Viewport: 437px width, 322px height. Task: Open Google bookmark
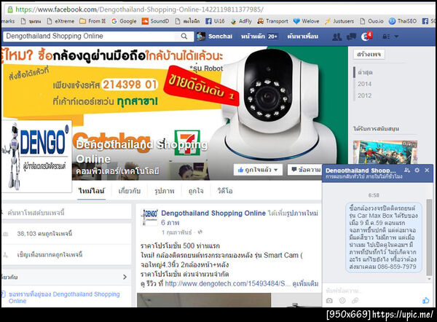tap(124, 21)
